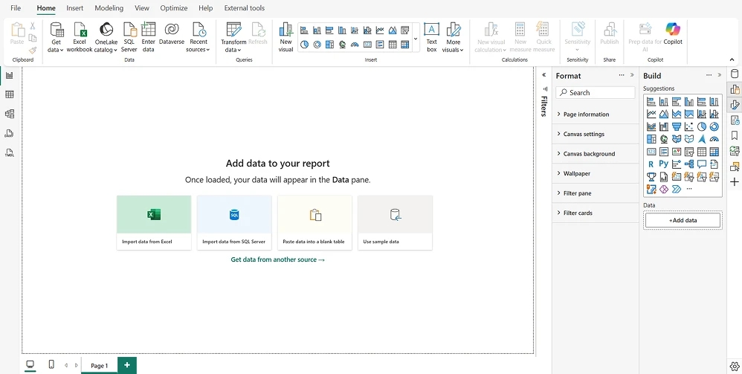742x374 pixels.
Task: Expand the Canvas settings section
Action: click(596, 134)
